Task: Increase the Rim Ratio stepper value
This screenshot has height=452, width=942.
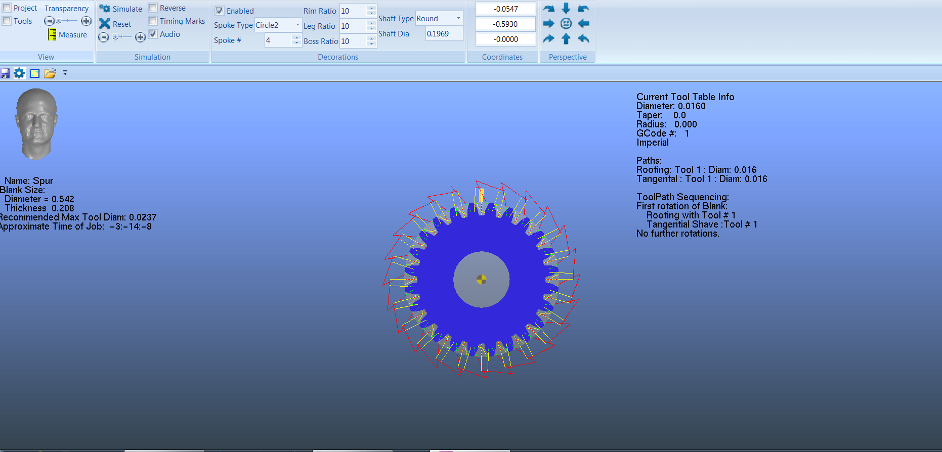Action: 371,8
